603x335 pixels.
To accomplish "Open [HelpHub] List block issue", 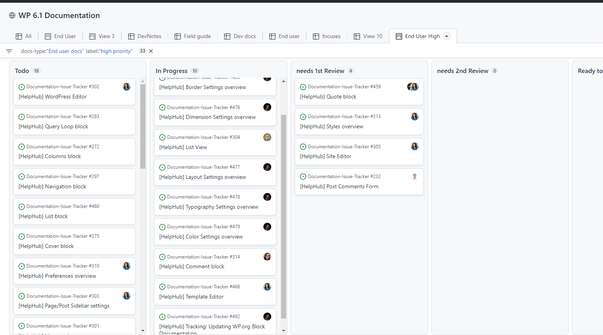I will [x=43, y=216].
